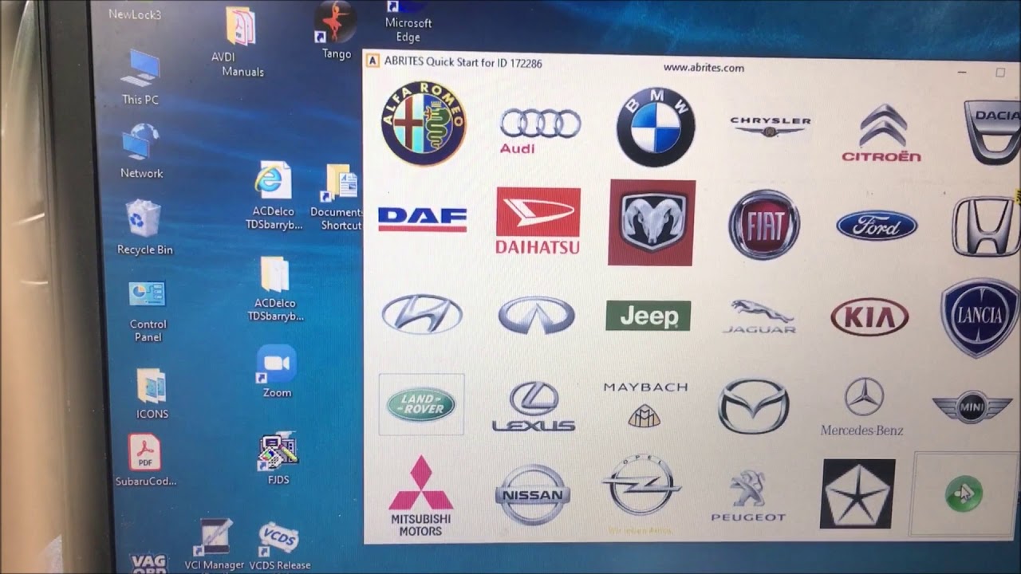The width and height of the screenshot is (1021, 574).
Task: Select the Jaguar leaping cat logo
Action: [x=759, y=316]
